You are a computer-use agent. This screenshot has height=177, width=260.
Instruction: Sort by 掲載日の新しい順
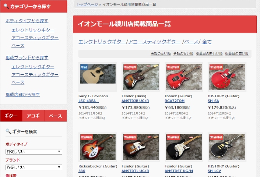[x=209, y=53]
